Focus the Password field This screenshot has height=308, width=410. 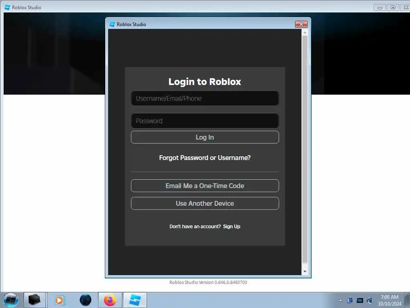[205, 121]
